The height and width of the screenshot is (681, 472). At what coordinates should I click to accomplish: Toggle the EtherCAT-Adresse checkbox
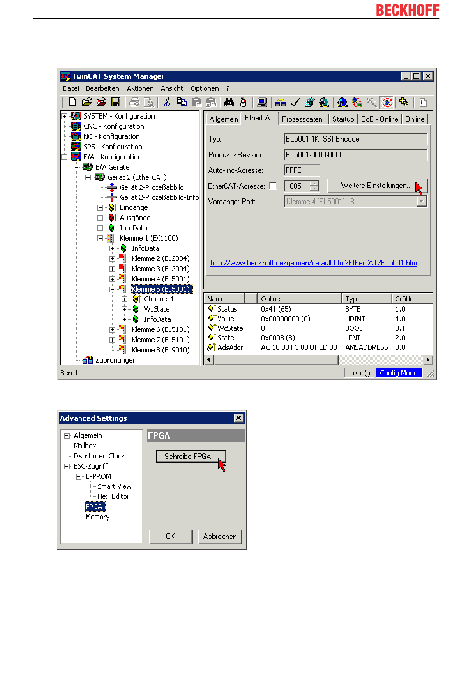[x=273, y=186]
